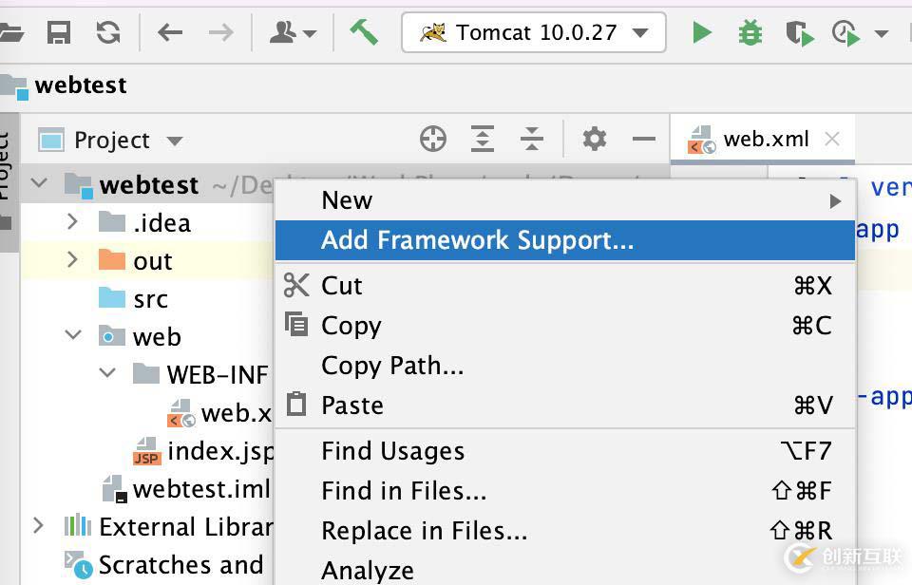This screenshot has height=585, width=912.
Task: Choose Cut from context menu
Action: coord(564,286)
